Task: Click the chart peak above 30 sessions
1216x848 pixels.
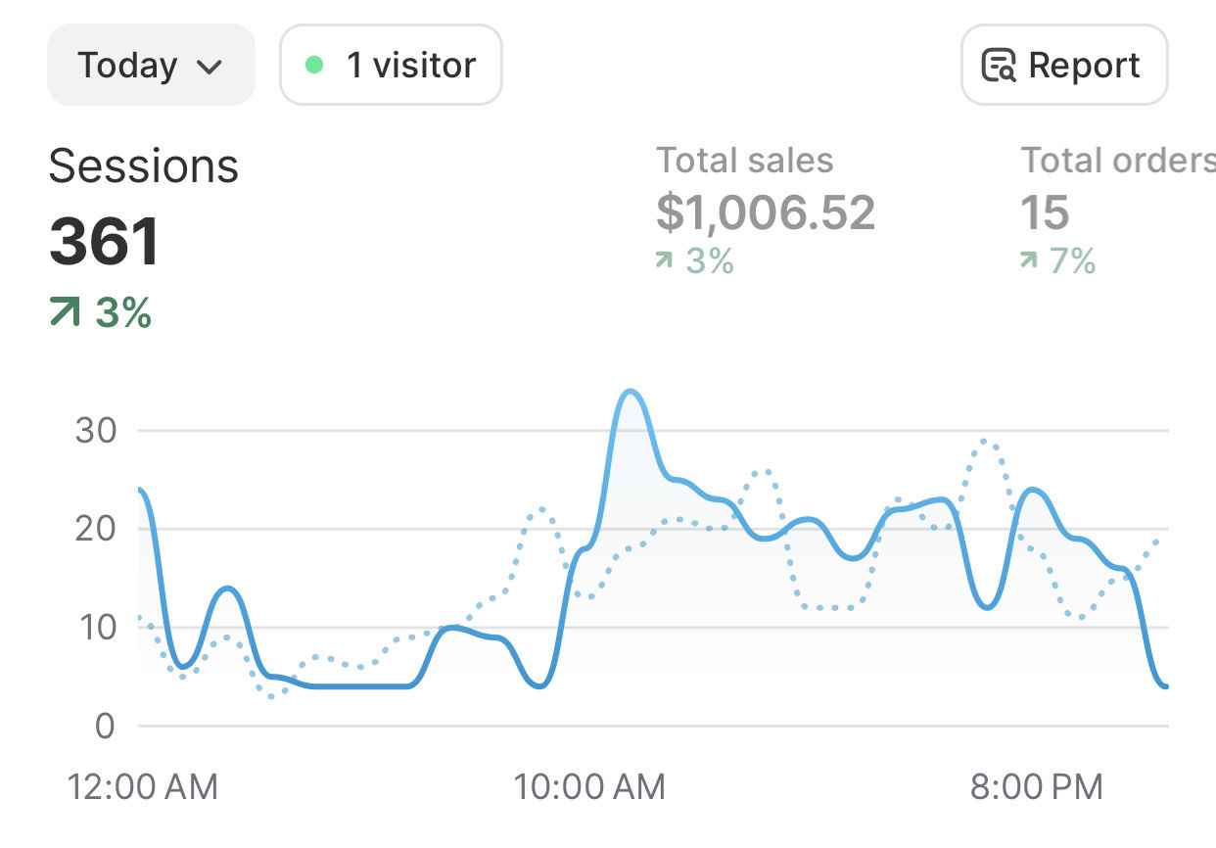Action: [x=630, y=393]
